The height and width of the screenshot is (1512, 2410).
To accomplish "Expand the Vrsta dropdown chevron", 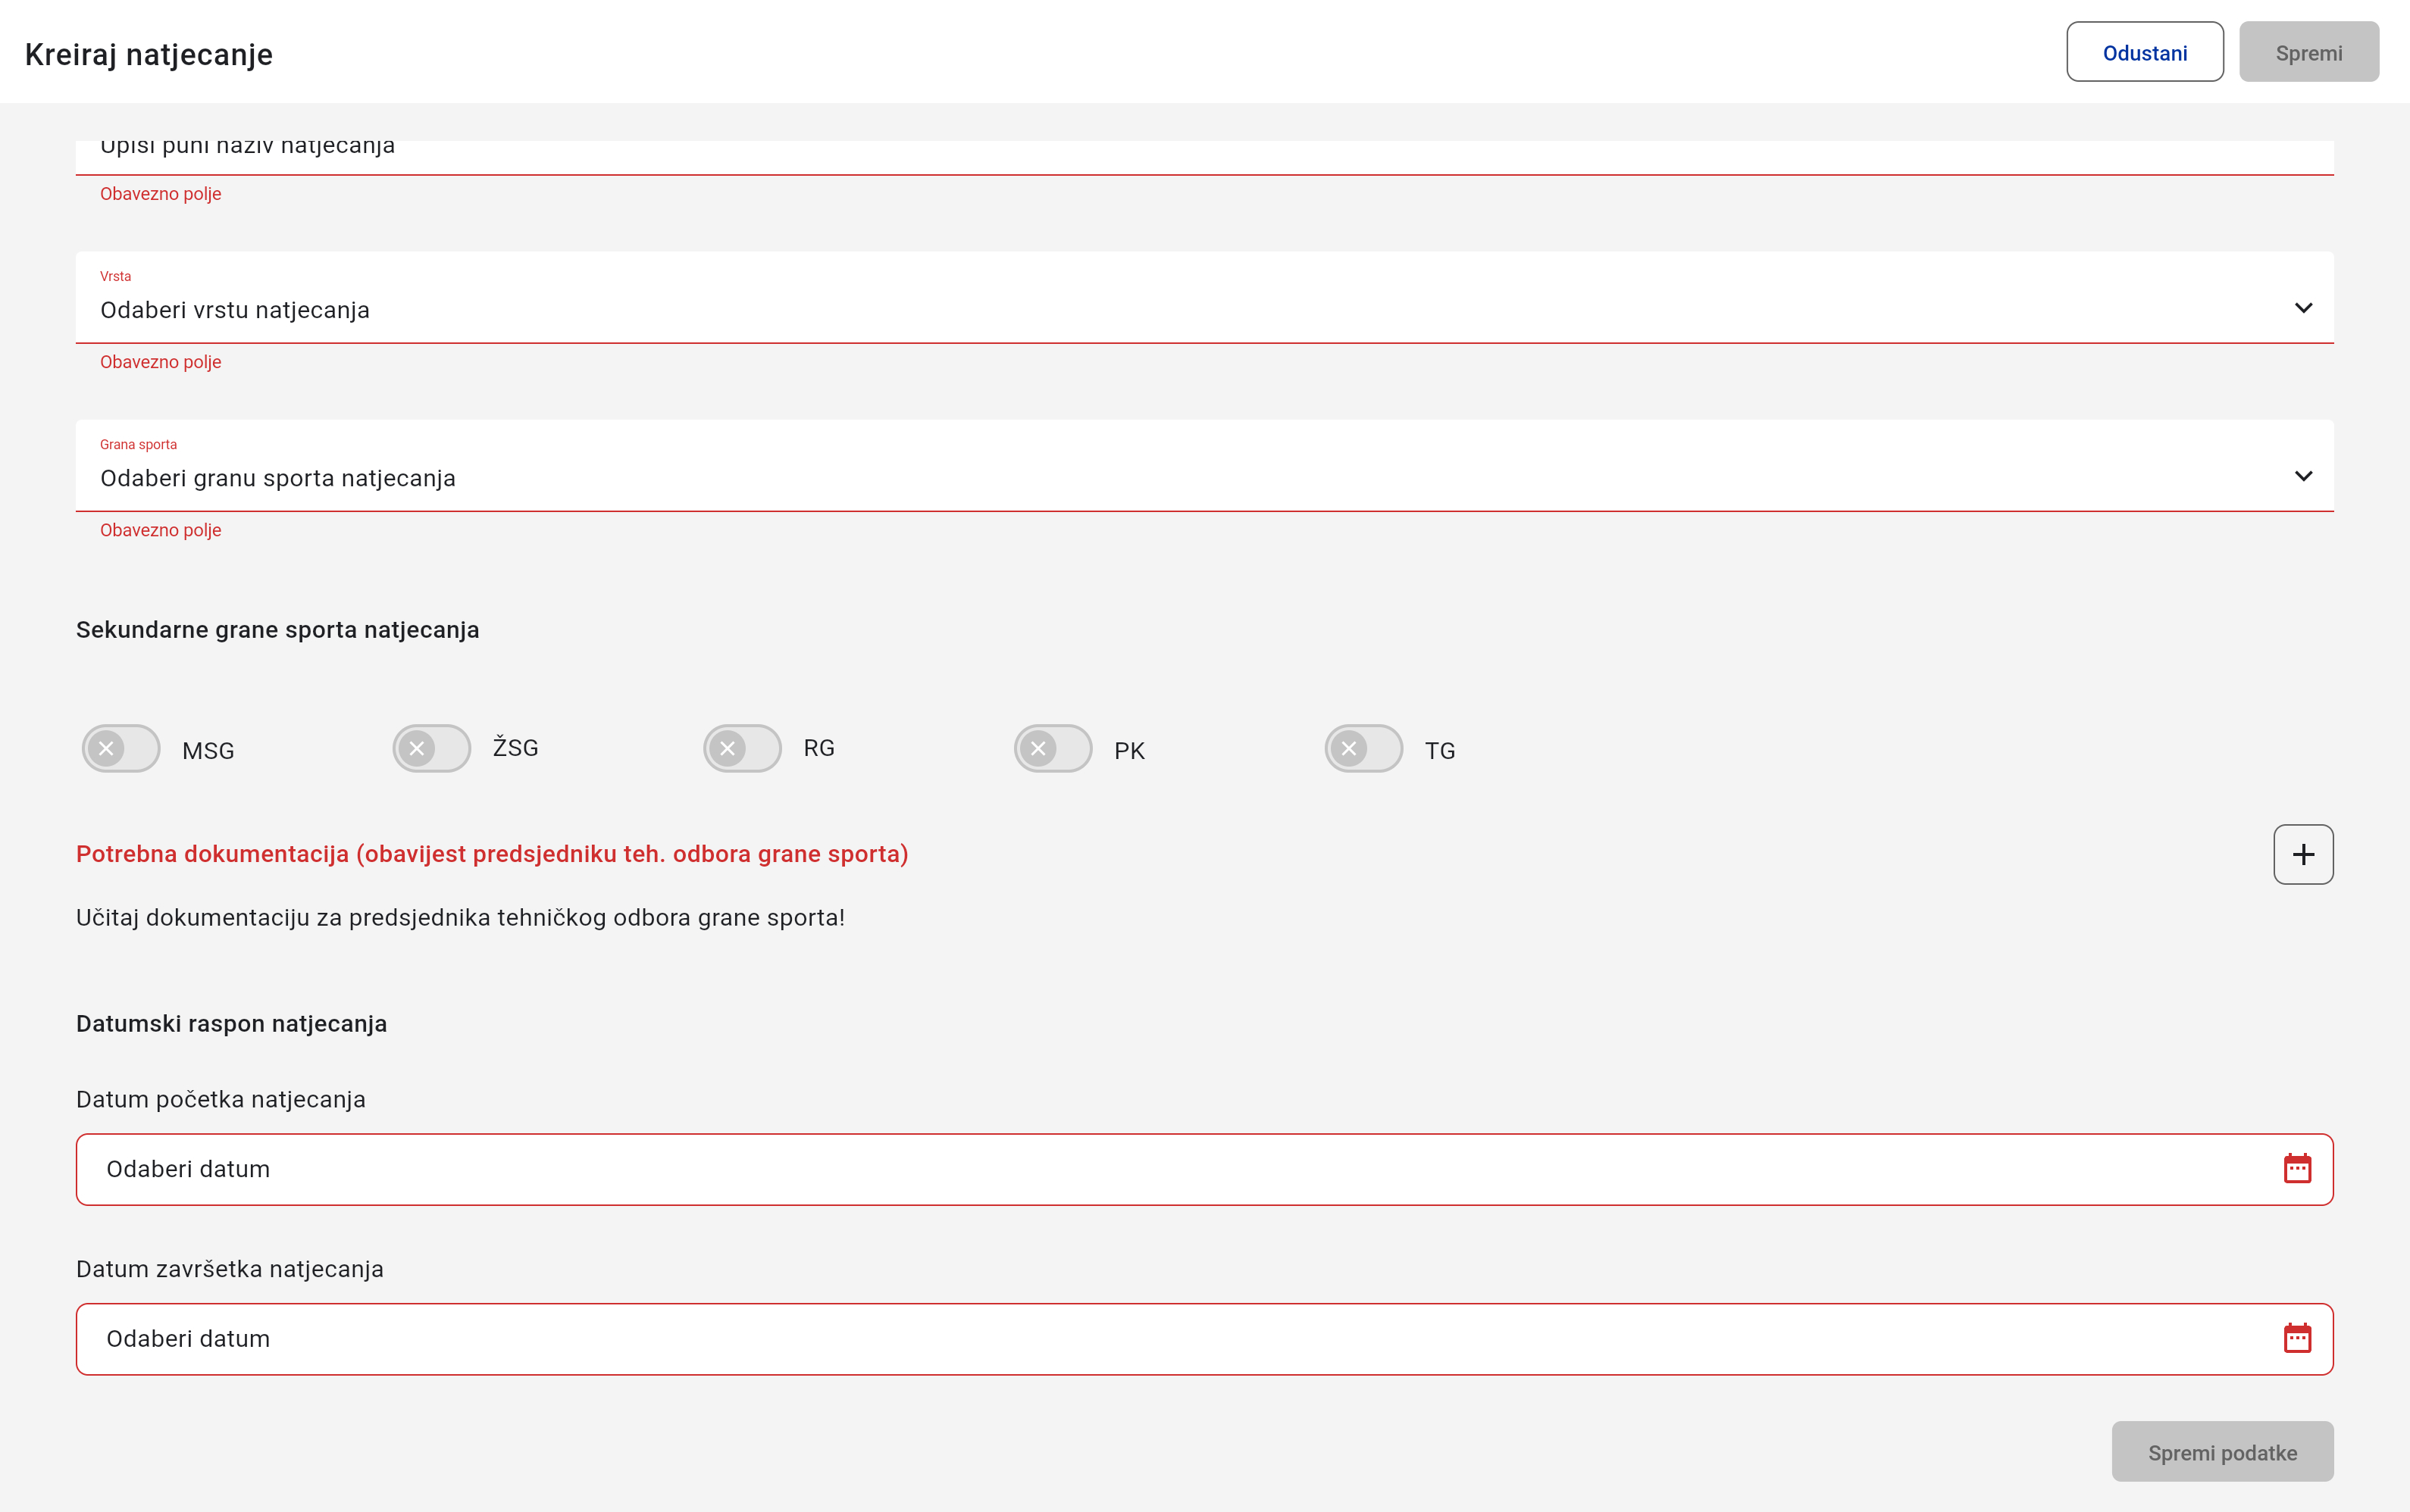I will [x=2303, y=308].
